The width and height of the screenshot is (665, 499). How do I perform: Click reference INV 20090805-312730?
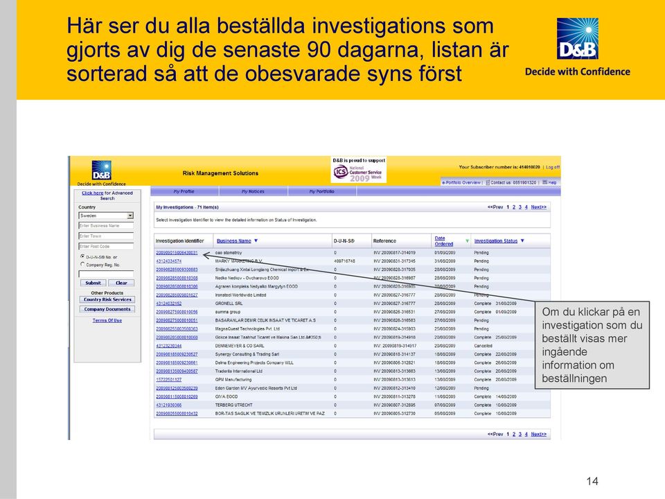pyautogui.click(x=394, y=414)
